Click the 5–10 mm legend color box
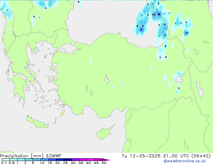 coord(37,160)
